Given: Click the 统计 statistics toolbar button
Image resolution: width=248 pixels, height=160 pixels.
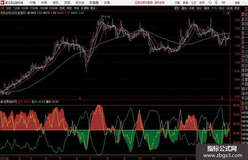Looking at the screenshot, I should [x=199, y=8].
